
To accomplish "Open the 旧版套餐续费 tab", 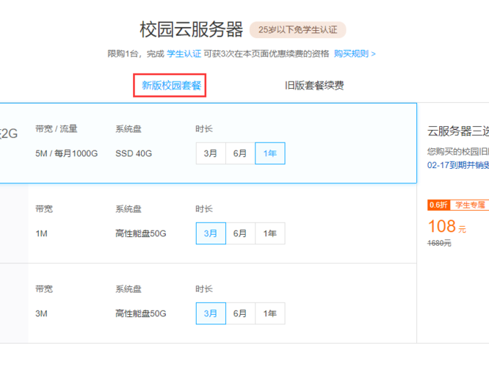I will pyautogui.click(x=314, y=85).
